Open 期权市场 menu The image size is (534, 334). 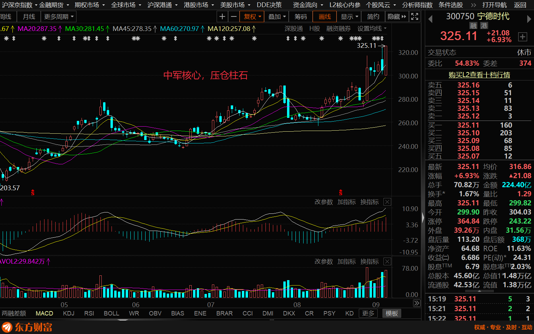[90, 5]
